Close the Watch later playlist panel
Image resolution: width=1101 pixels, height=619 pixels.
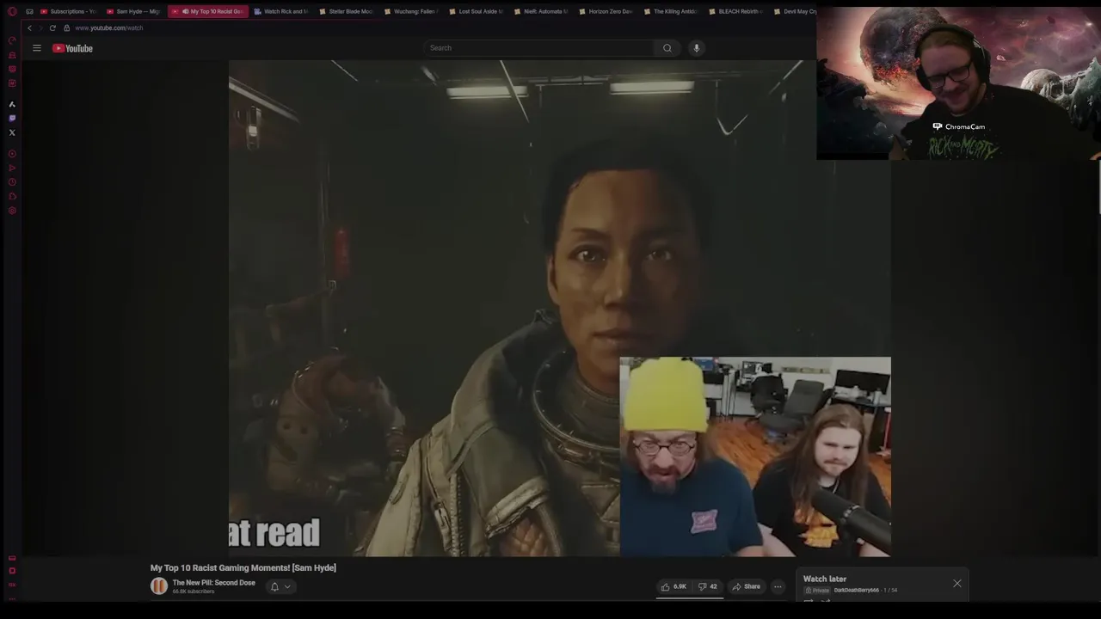click(x=957, y=584)
